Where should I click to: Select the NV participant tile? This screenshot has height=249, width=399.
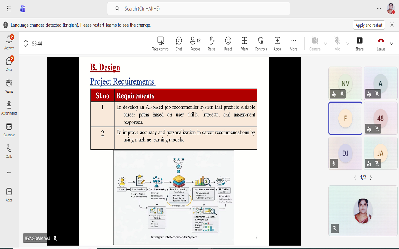(345, 83)
